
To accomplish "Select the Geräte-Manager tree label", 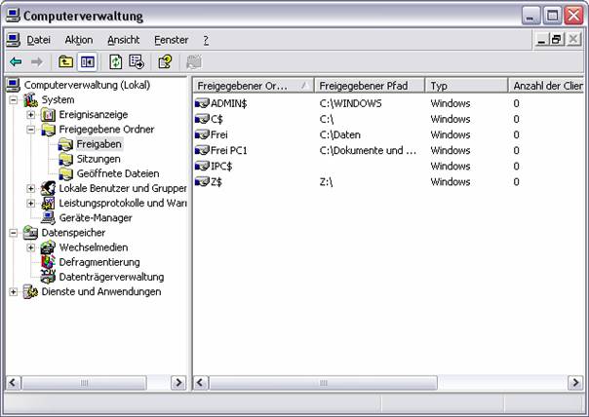I will [96, 218].
